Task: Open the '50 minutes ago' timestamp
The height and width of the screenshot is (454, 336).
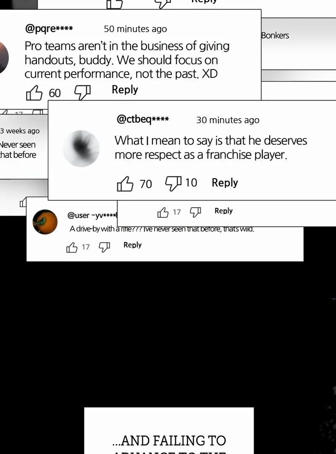Action: click(x=135, y=29)
